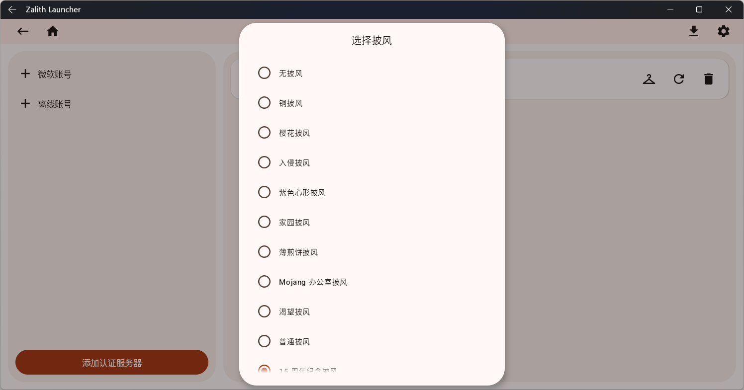The height and width of the screenshot is (390, 744).
Task: Select the 无披风 option
Action: pyautogui.click(x=264, y=73)
